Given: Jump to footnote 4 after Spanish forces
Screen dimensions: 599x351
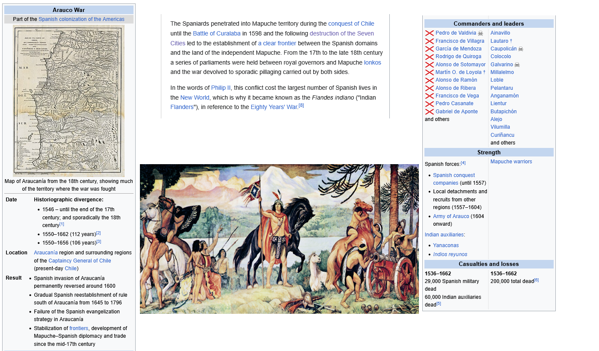Looking at the screenshot, I should pyautogui.click(x=463, y=163).
